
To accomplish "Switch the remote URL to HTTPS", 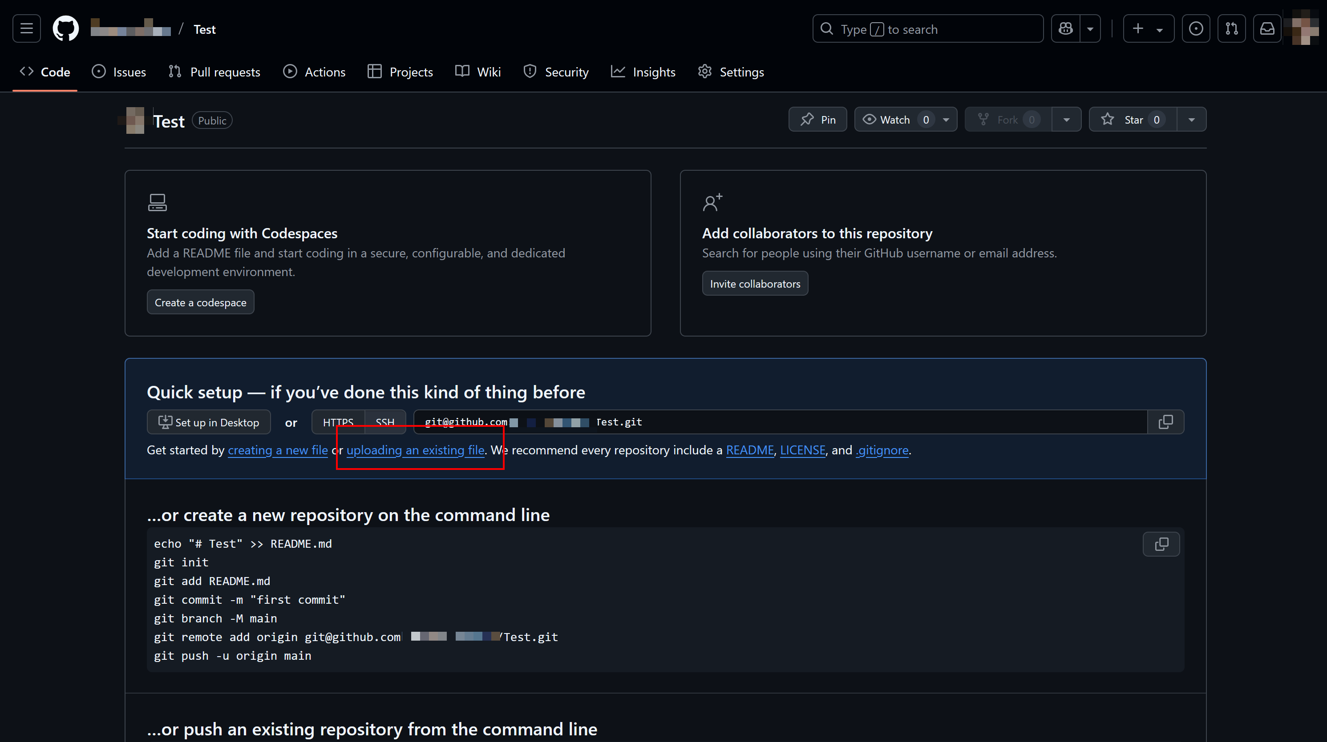I will pyautogui.click(x=339, y=421).
